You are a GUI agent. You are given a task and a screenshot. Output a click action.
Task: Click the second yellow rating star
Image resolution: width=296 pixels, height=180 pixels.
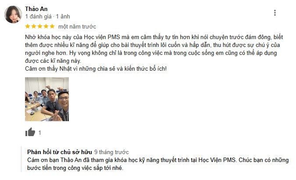[34, 26]
